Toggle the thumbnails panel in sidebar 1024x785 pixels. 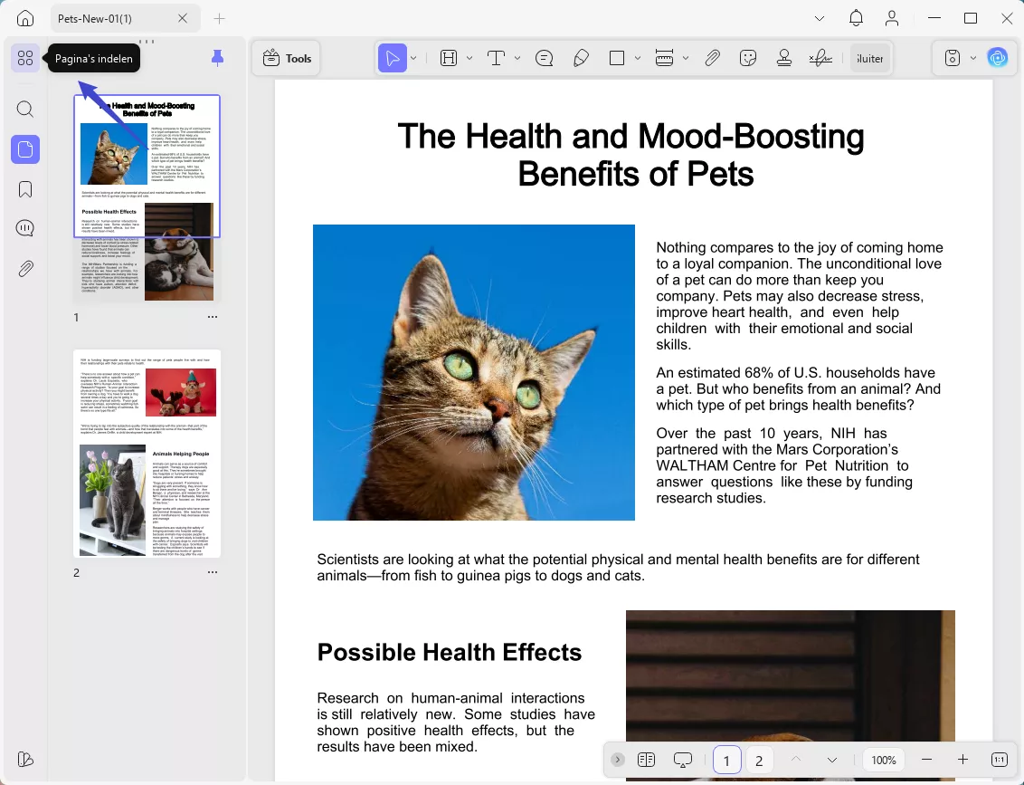(25, 149)
